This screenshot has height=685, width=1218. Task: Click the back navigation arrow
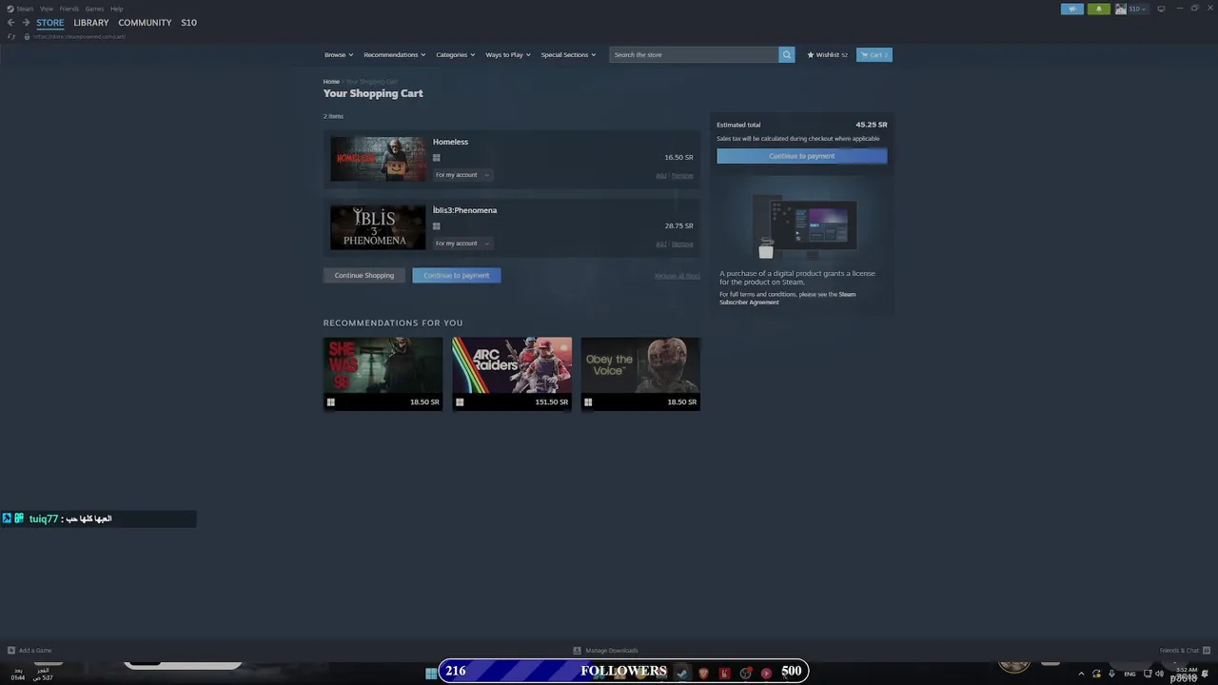point(10,23)
